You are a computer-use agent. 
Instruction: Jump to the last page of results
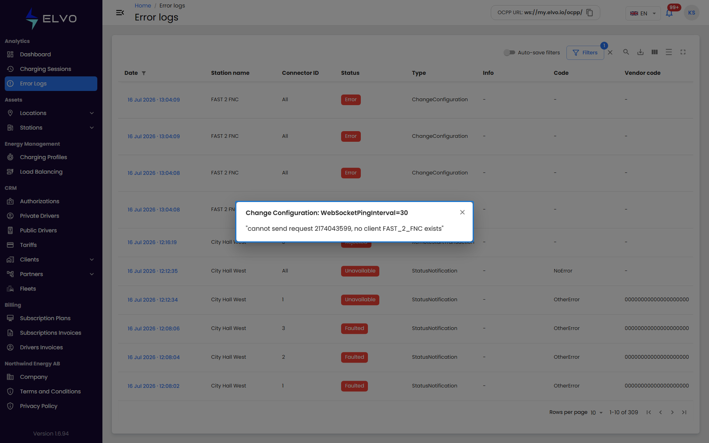click(x=684, y=412)
